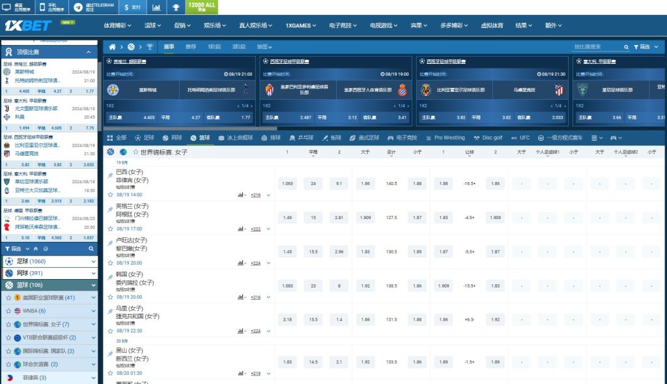Switch to the 推荐 tab
This screenshot has width=667, height=384.
pos(191,46)
